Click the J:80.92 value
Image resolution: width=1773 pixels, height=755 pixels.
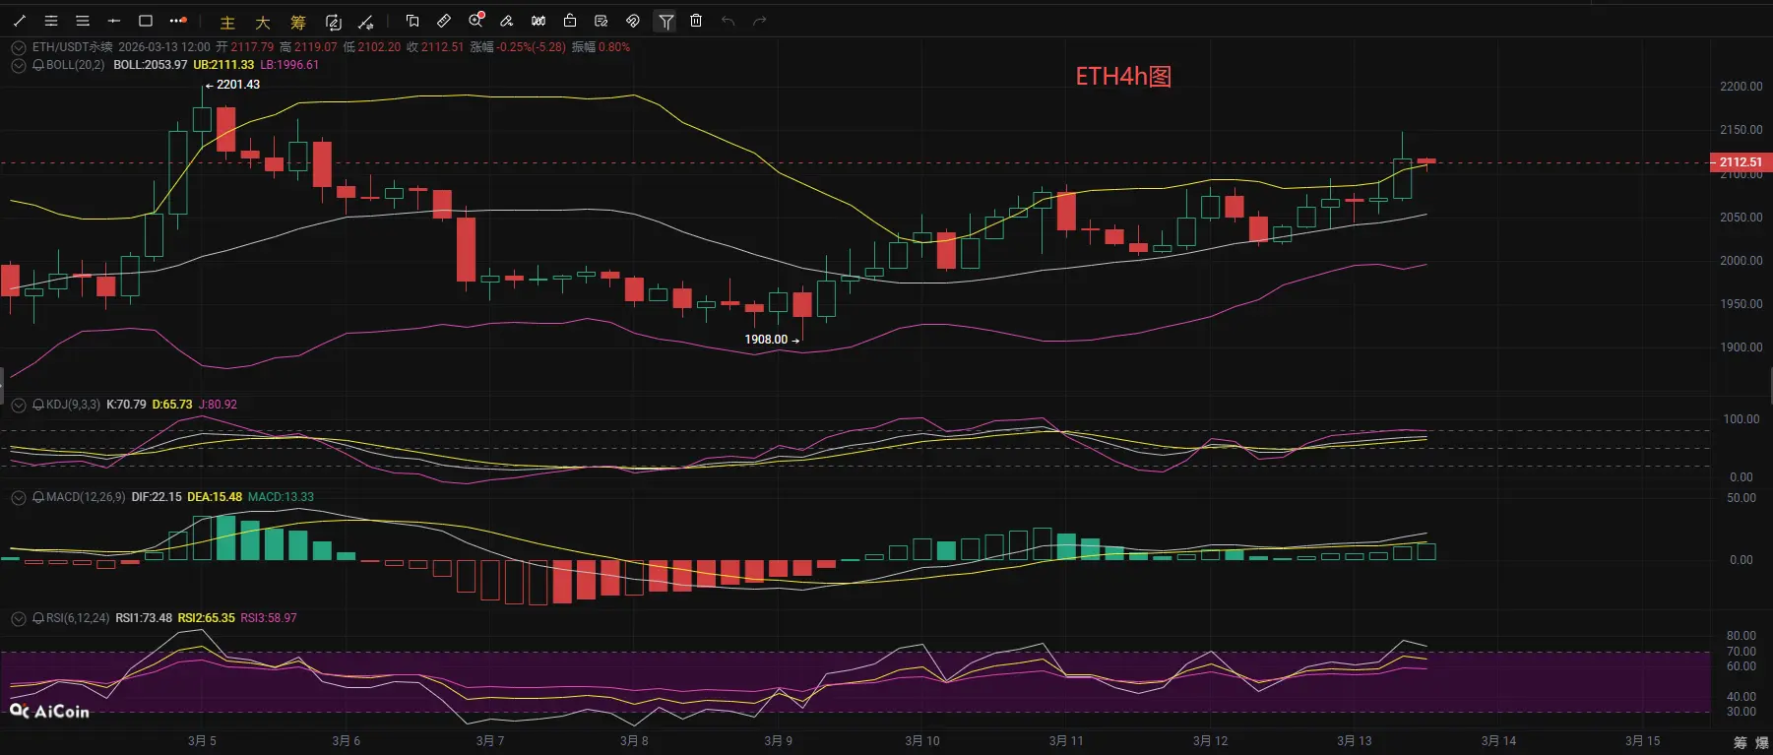pyautogui.click(x=218, y=405)
